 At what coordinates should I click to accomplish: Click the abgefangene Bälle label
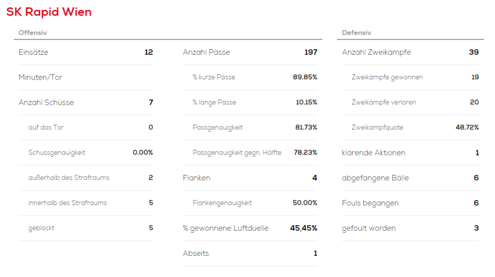pyautogui.click(x=375, y=178)
